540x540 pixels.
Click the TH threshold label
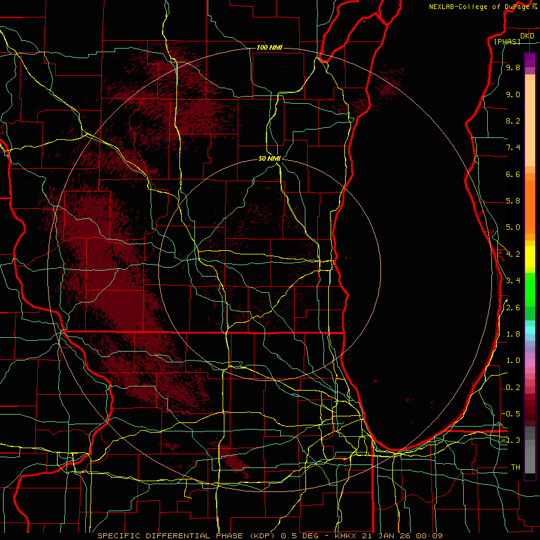(515, 467)
